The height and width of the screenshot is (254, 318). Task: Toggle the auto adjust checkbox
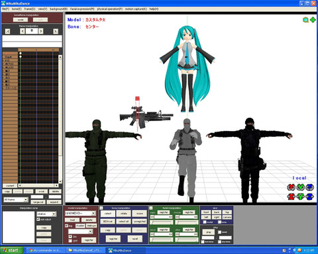click(x=38, y=219)
